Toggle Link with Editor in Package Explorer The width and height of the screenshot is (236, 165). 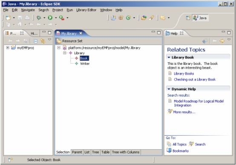coord(43,41)
